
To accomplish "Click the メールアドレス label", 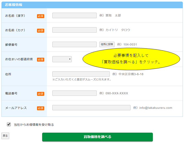I will click(x=16, y=108).
